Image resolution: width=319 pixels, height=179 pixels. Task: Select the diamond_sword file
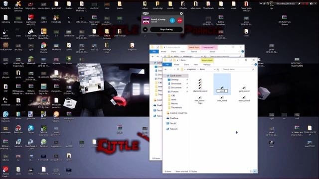tap(200, 85)
